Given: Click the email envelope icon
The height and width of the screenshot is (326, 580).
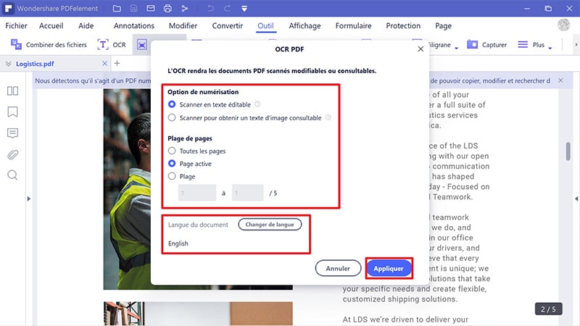Looking at the screenshot, I should click(x=151, y=8).
